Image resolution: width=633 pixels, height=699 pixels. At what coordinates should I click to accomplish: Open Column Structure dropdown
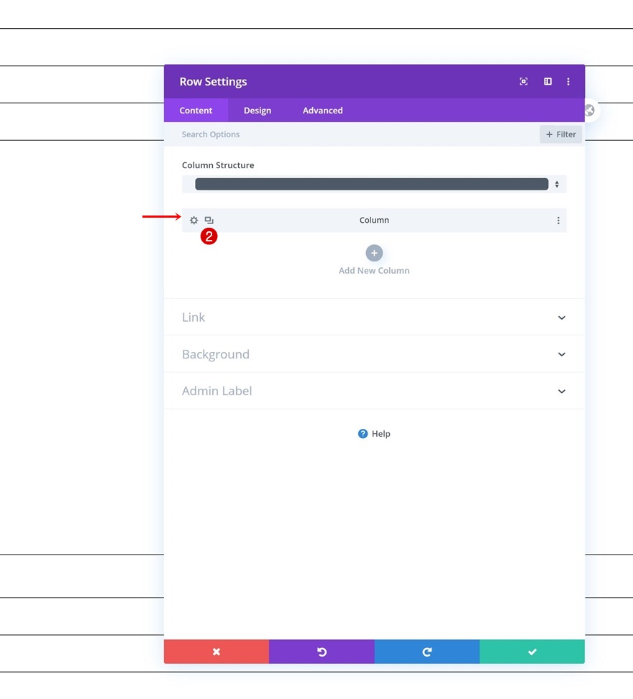[x=374, y=184]
